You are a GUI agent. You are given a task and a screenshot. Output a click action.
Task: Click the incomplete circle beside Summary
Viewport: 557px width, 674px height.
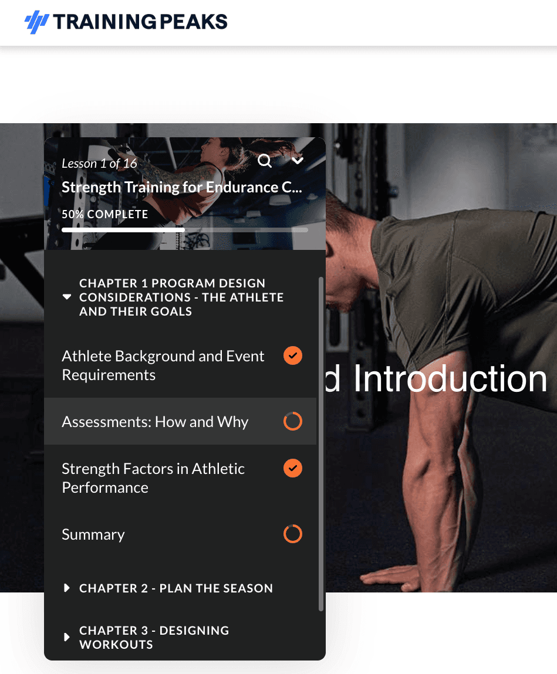pyautogui.click(x=292, y=534)
